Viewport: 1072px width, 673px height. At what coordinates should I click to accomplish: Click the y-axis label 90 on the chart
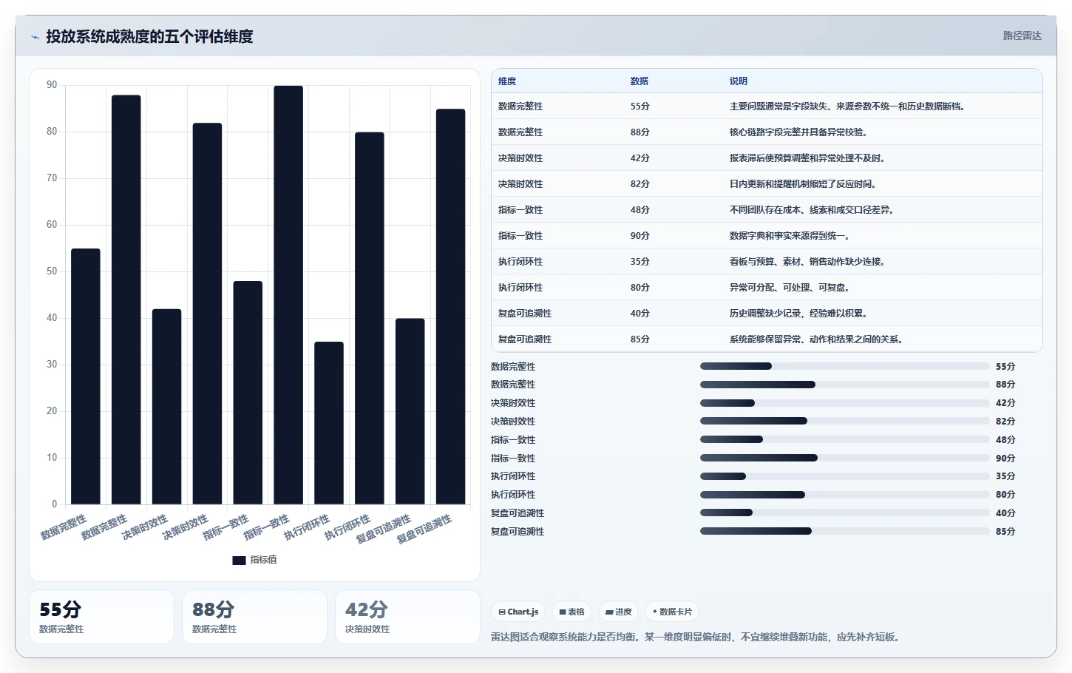[52, 85]
